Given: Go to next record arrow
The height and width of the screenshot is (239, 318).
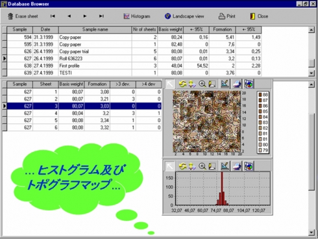Looking at the screenshot, I should click(85, 16).
